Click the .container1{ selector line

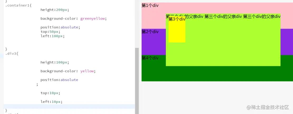18,6
